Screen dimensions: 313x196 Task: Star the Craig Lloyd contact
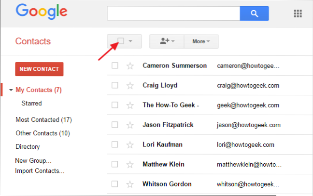pyautogui.click(x=129, y=86)
